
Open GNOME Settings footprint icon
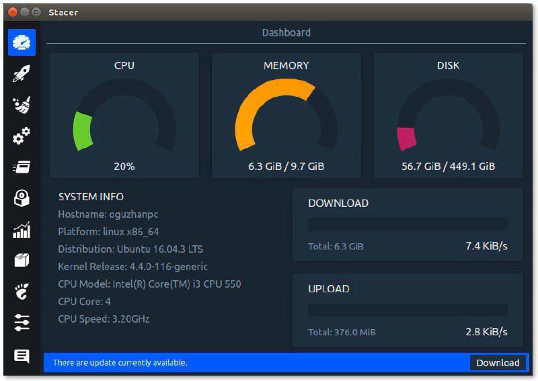[22, 292]
